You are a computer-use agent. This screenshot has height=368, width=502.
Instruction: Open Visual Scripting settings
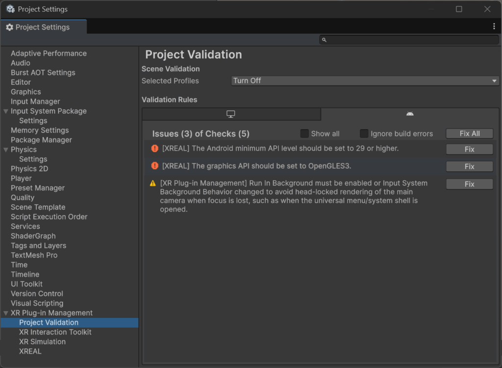tap(37, 304)
